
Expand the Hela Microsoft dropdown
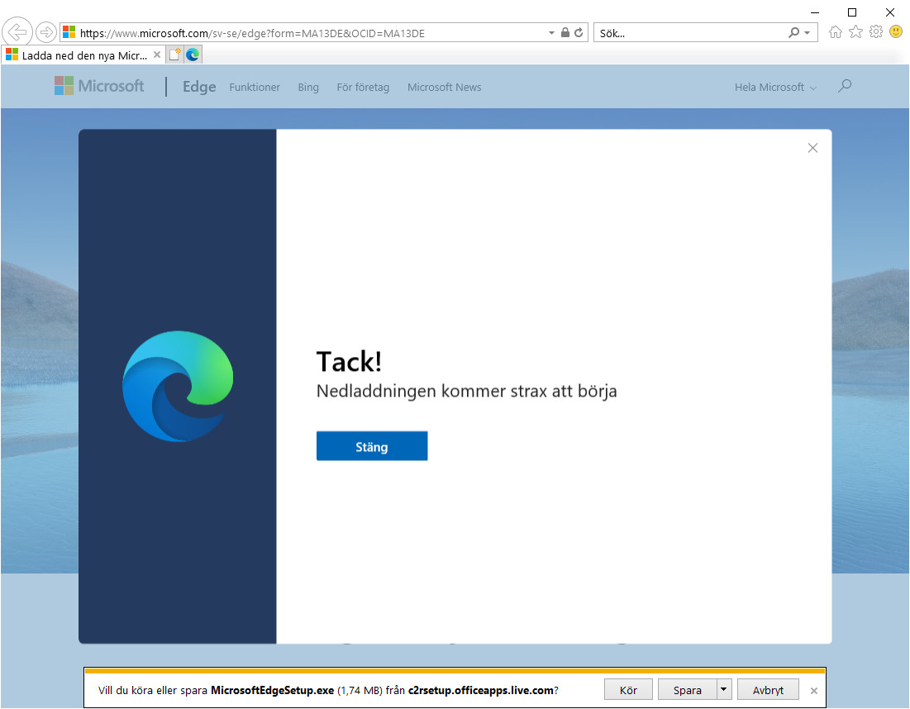774,87
